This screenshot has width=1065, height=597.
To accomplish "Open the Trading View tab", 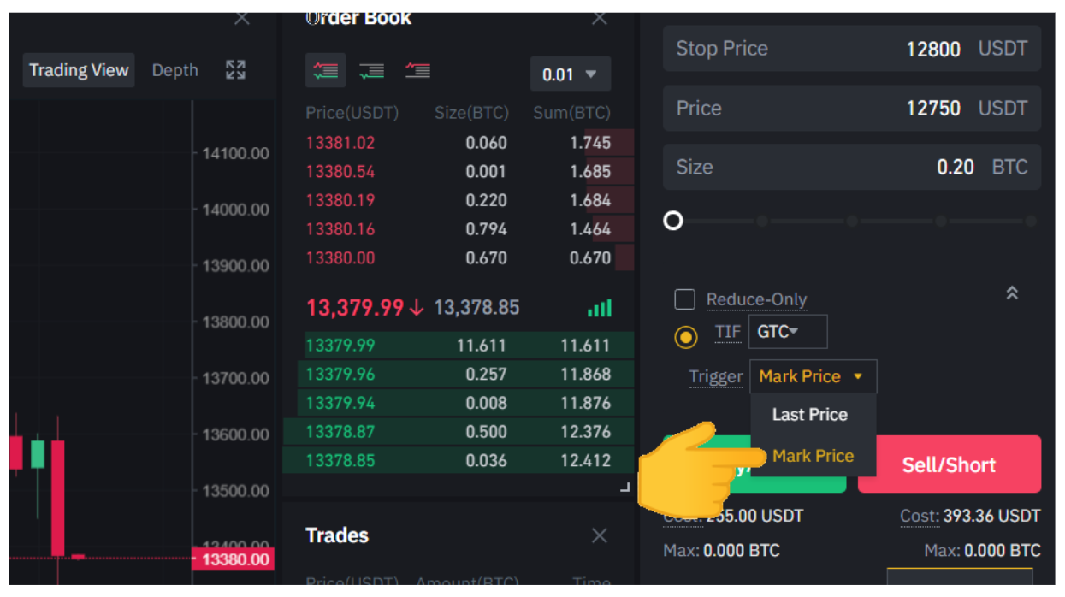I will (x=79, y=70).
